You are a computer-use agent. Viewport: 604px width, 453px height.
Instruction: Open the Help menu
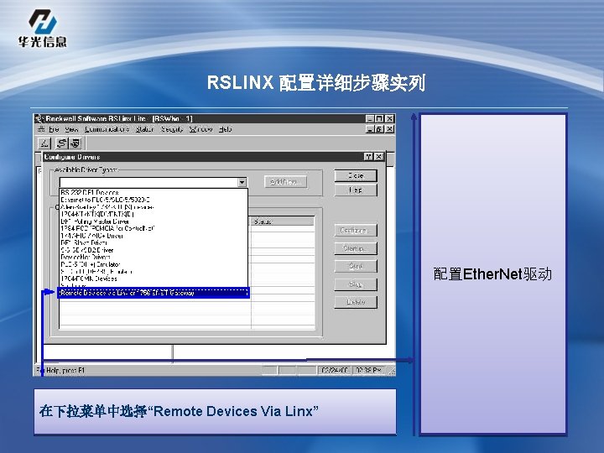(x=225, y=129)
